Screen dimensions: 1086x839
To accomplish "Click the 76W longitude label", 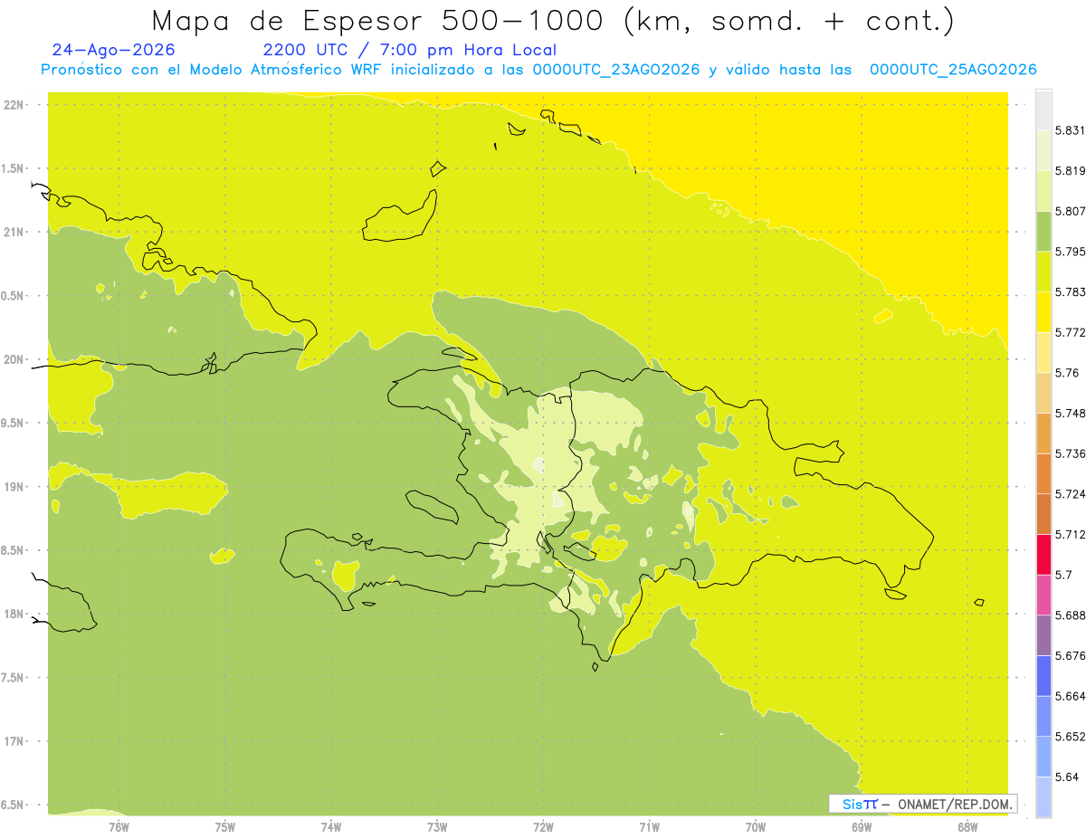I will (x=119, y=827).
